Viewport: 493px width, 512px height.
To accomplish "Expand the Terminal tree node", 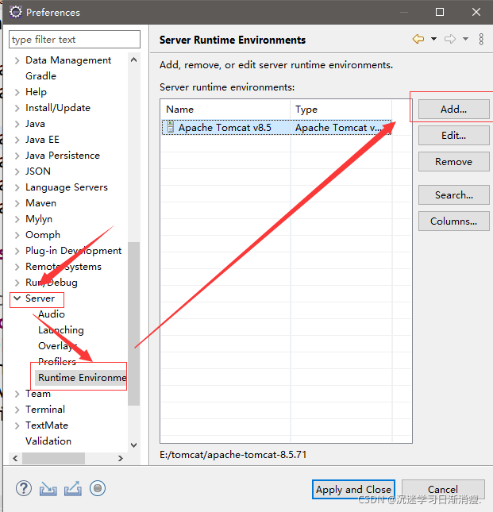I will point(17,410).
